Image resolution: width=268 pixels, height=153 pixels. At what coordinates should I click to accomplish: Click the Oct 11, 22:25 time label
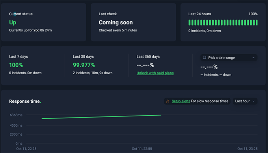[x=26, y=149]
